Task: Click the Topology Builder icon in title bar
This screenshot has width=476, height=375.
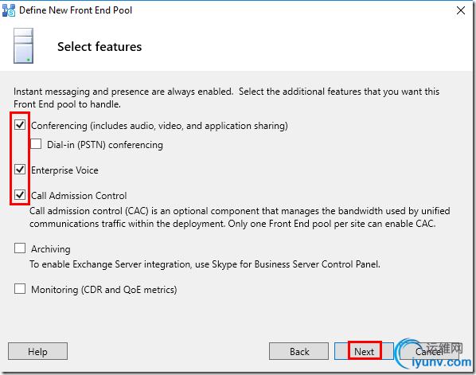Action: (x=9, y=10)
